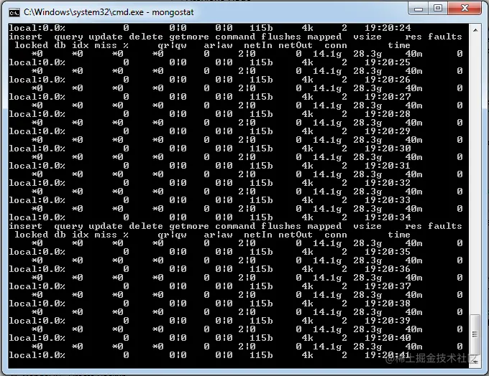Click 'local:0.0%' on the 19:20:30 row

[x=37, y=149]
